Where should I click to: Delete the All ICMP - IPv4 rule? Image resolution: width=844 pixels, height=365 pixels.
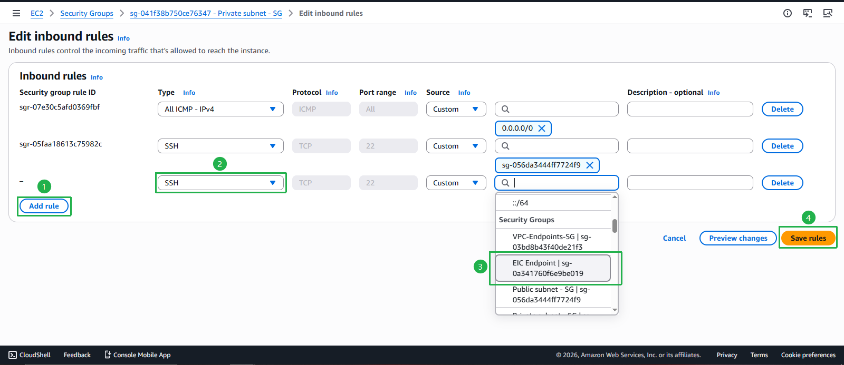tap(782, 109)
